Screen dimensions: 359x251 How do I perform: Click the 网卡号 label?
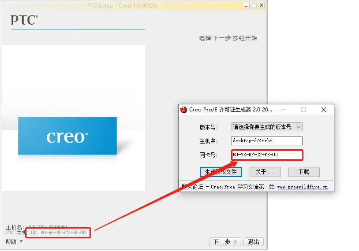pyautogui.click(x=208, y=155)
